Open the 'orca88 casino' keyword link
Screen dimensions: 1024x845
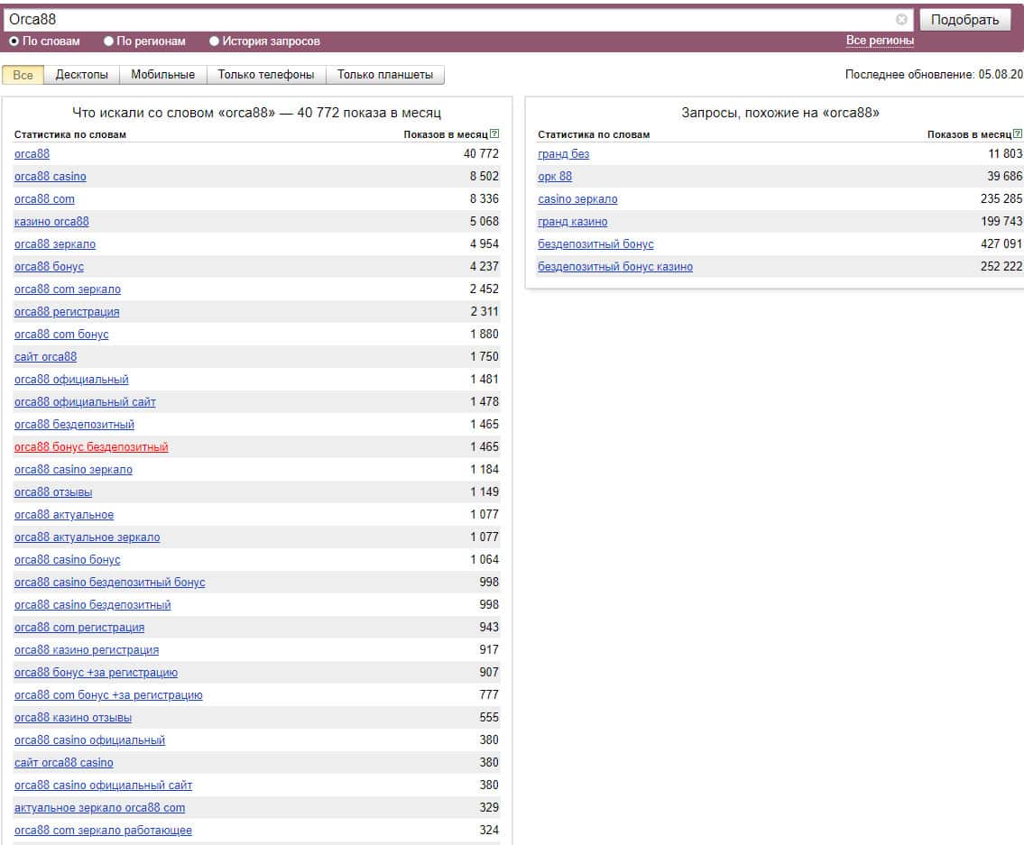click(51, 177)
